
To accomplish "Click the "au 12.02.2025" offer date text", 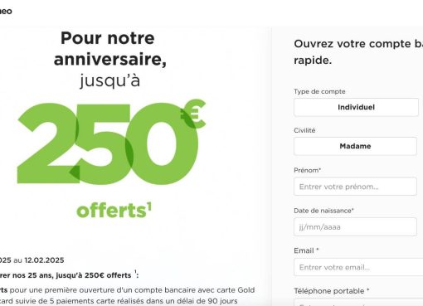I will click(39, 260).
